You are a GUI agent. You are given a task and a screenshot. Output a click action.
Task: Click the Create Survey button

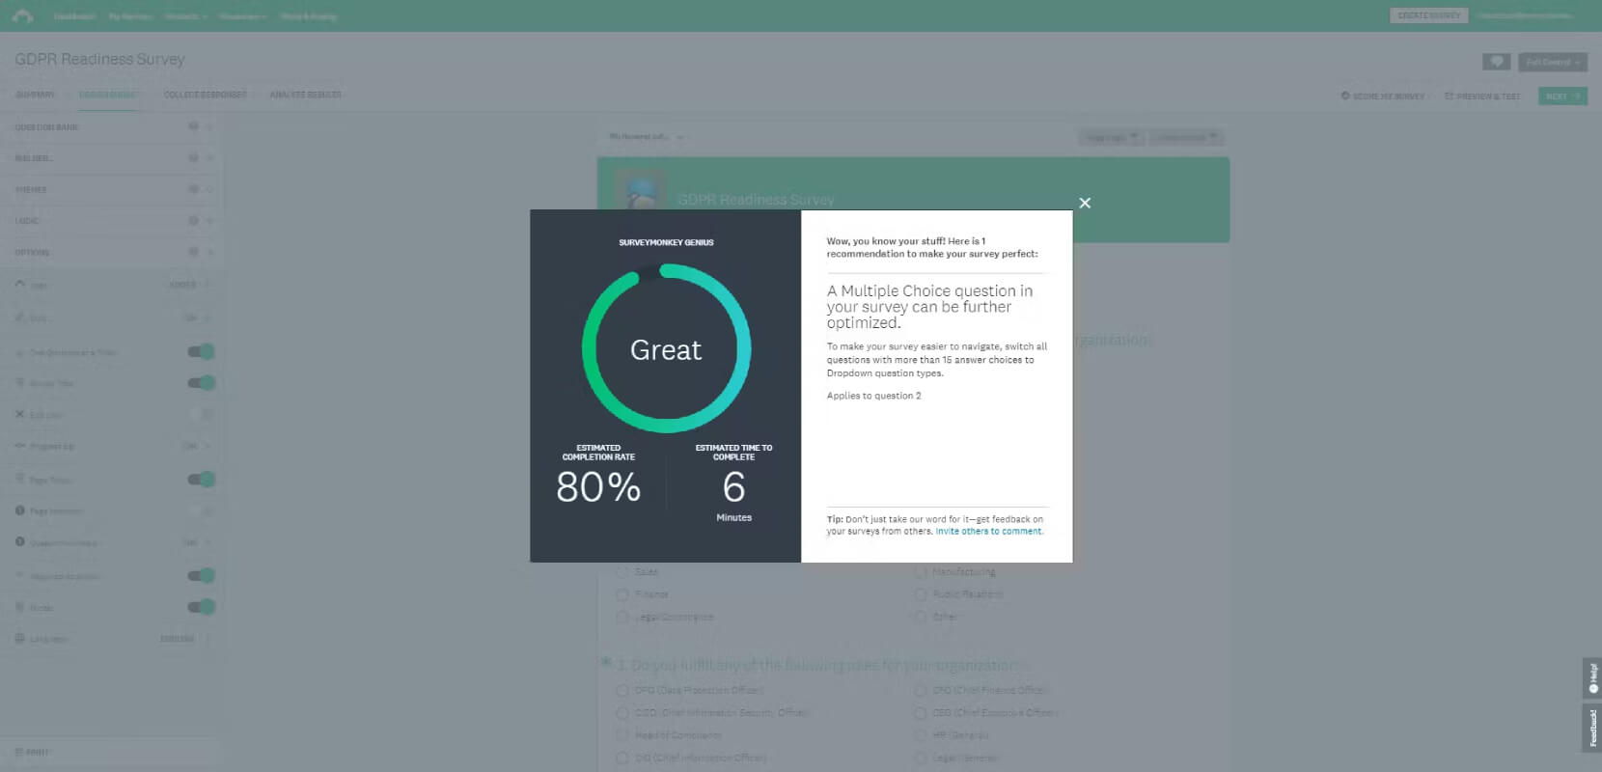[1428, 15]
